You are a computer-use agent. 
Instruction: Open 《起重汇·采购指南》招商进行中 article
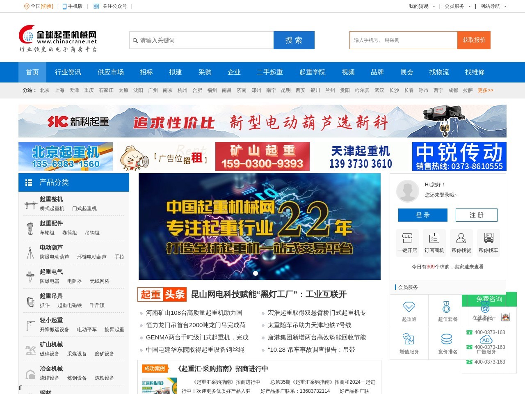point(222,369)
